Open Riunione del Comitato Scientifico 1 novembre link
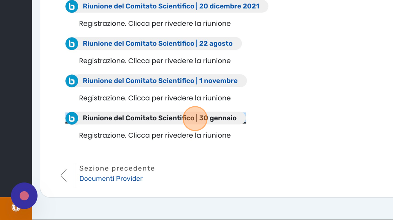The width and height of the screenshot is (393, 220). (x=160, y=81)
